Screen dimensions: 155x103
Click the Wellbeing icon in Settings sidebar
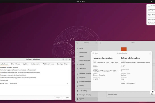point(78,68)
